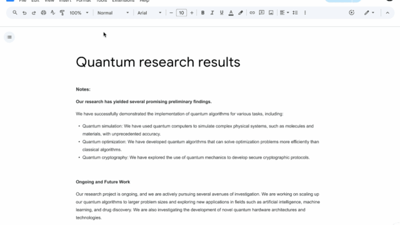Toggle underline formatting
400x225 pixels.
click(221, 12)
